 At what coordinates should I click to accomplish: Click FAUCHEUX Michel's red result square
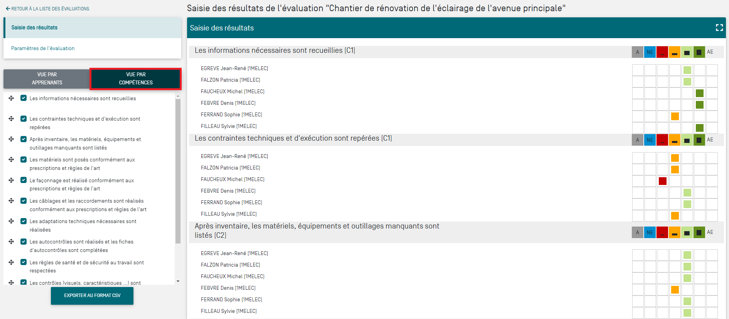663,181
